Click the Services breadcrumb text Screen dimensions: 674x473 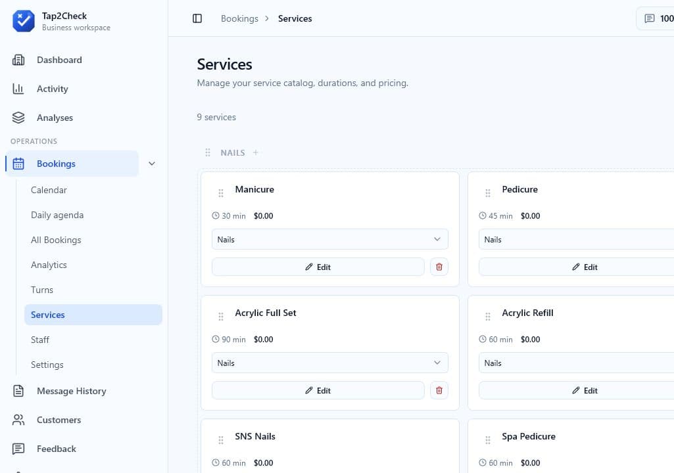[x=295, y=18]
